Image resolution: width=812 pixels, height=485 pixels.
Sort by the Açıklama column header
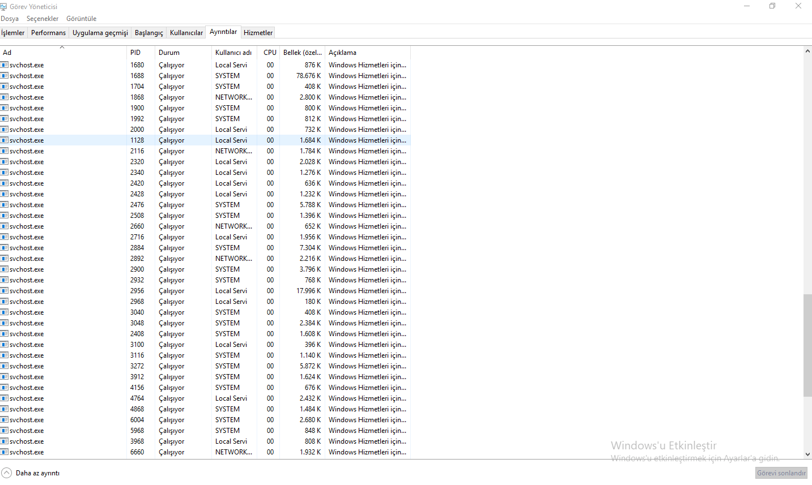368,53
